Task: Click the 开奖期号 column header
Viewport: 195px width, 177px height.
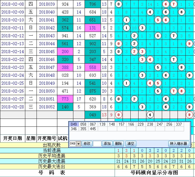Action: click(x=46, y=138)
